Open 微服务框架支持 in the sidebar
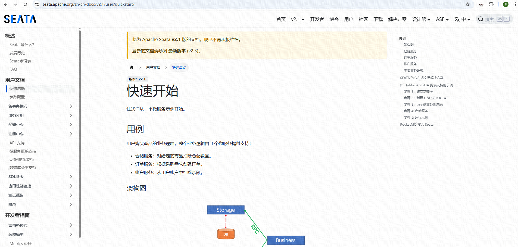This screenshot has width=518, height=247. (23, 151)
